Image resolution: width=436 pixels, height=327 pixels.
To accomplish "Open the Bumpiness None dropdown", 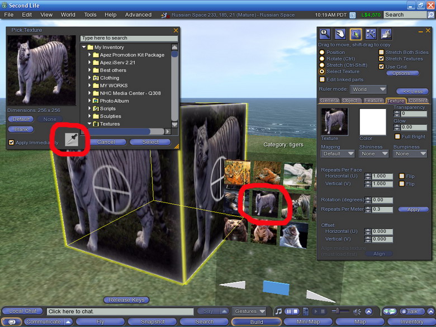I will click(410, 154).
